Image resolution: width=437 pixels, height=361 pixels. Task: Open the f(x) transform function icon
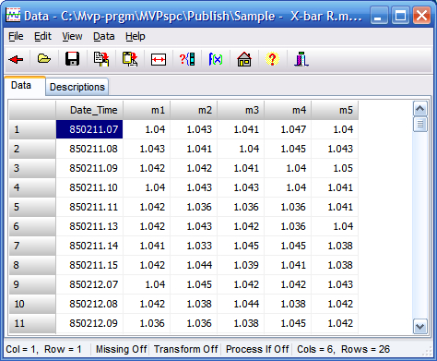pyautogui.click(x=216, y=59)
